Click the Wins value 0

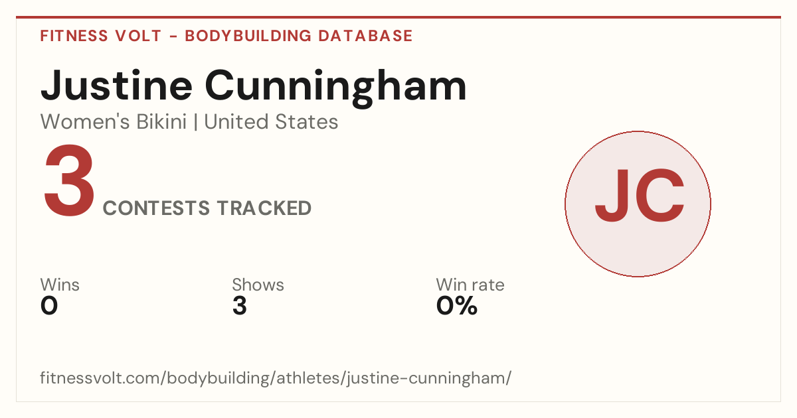pyautogui.click(x=49, y=306)
